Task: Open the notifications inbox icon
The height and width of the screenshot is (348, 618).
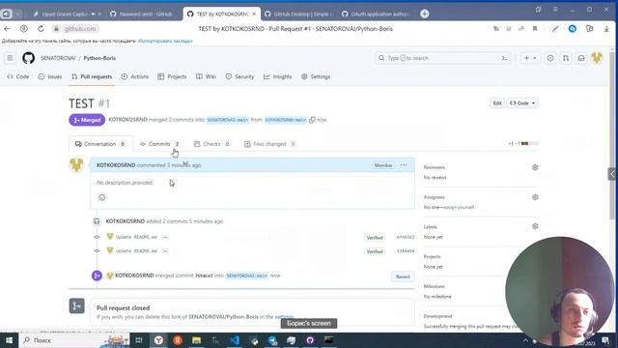Action: (581, 58)
